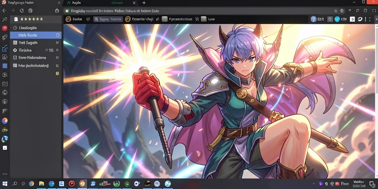
Task: Select the Tinjoha radio button
Action: 15,50
